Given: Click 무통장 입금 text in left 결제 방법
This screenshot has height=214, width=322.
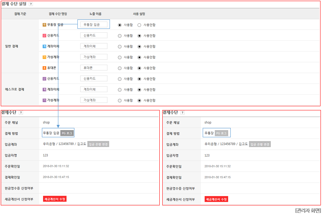Looking at the screenshot, I should click(51, 133).
